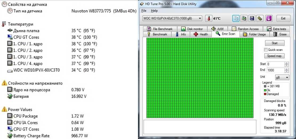
Task: Switch to the File Benchmark tab
Action: [x=160, y=29]
